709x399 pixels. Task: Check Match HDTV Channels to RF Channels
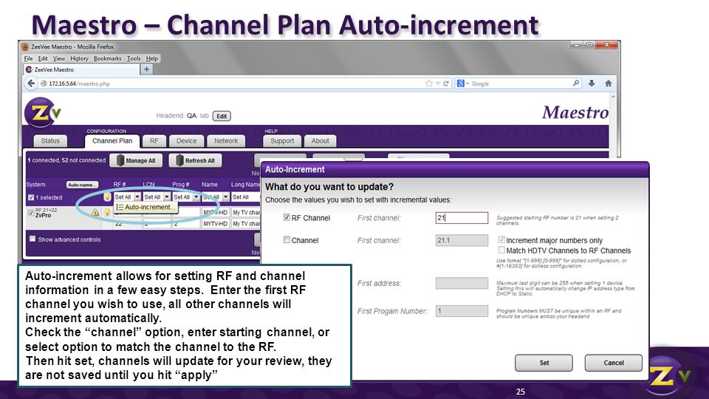tap(501, 250)
